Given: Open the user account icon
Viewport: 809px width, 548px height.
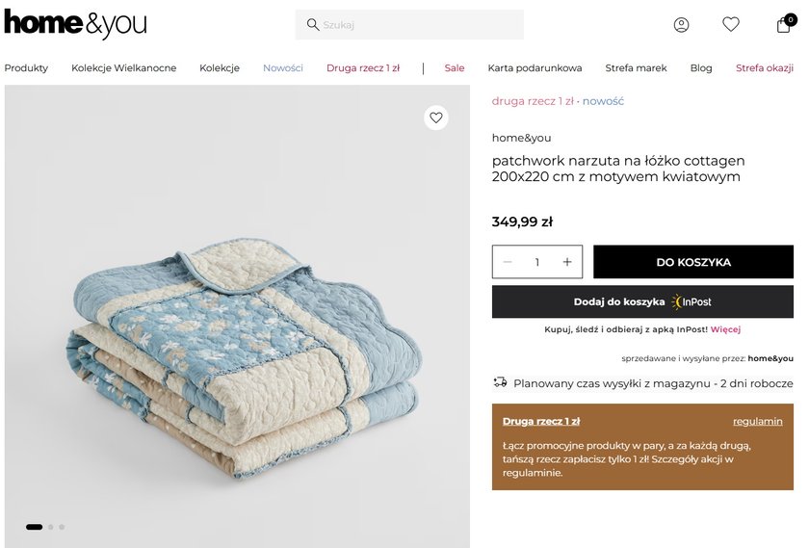Looking at the screenshot, I should pyautogui.click(x=681, y=25).
